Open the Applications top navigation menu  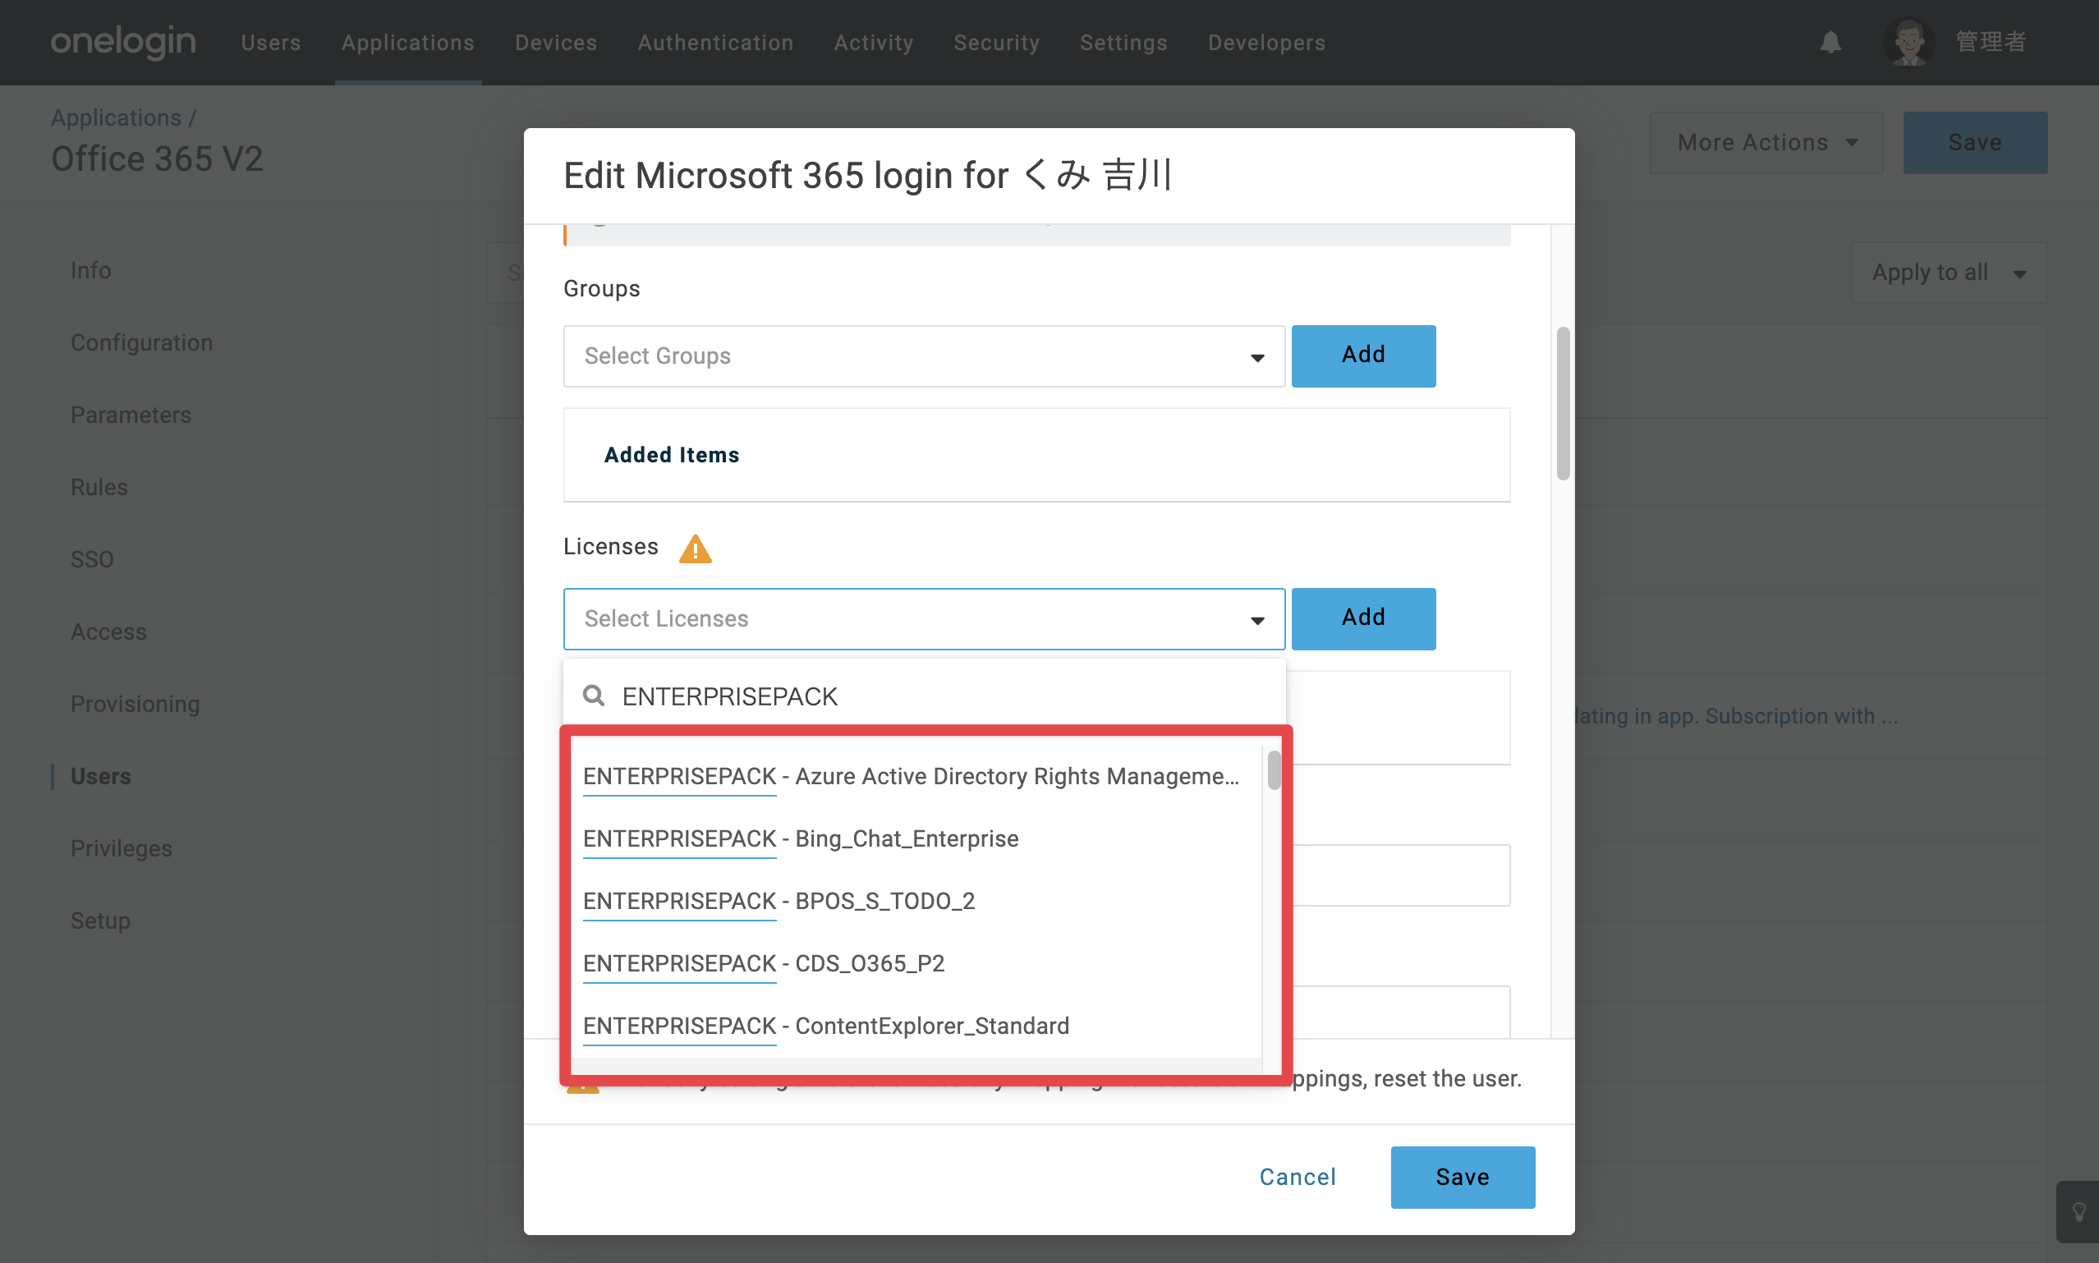pos(407,43)
